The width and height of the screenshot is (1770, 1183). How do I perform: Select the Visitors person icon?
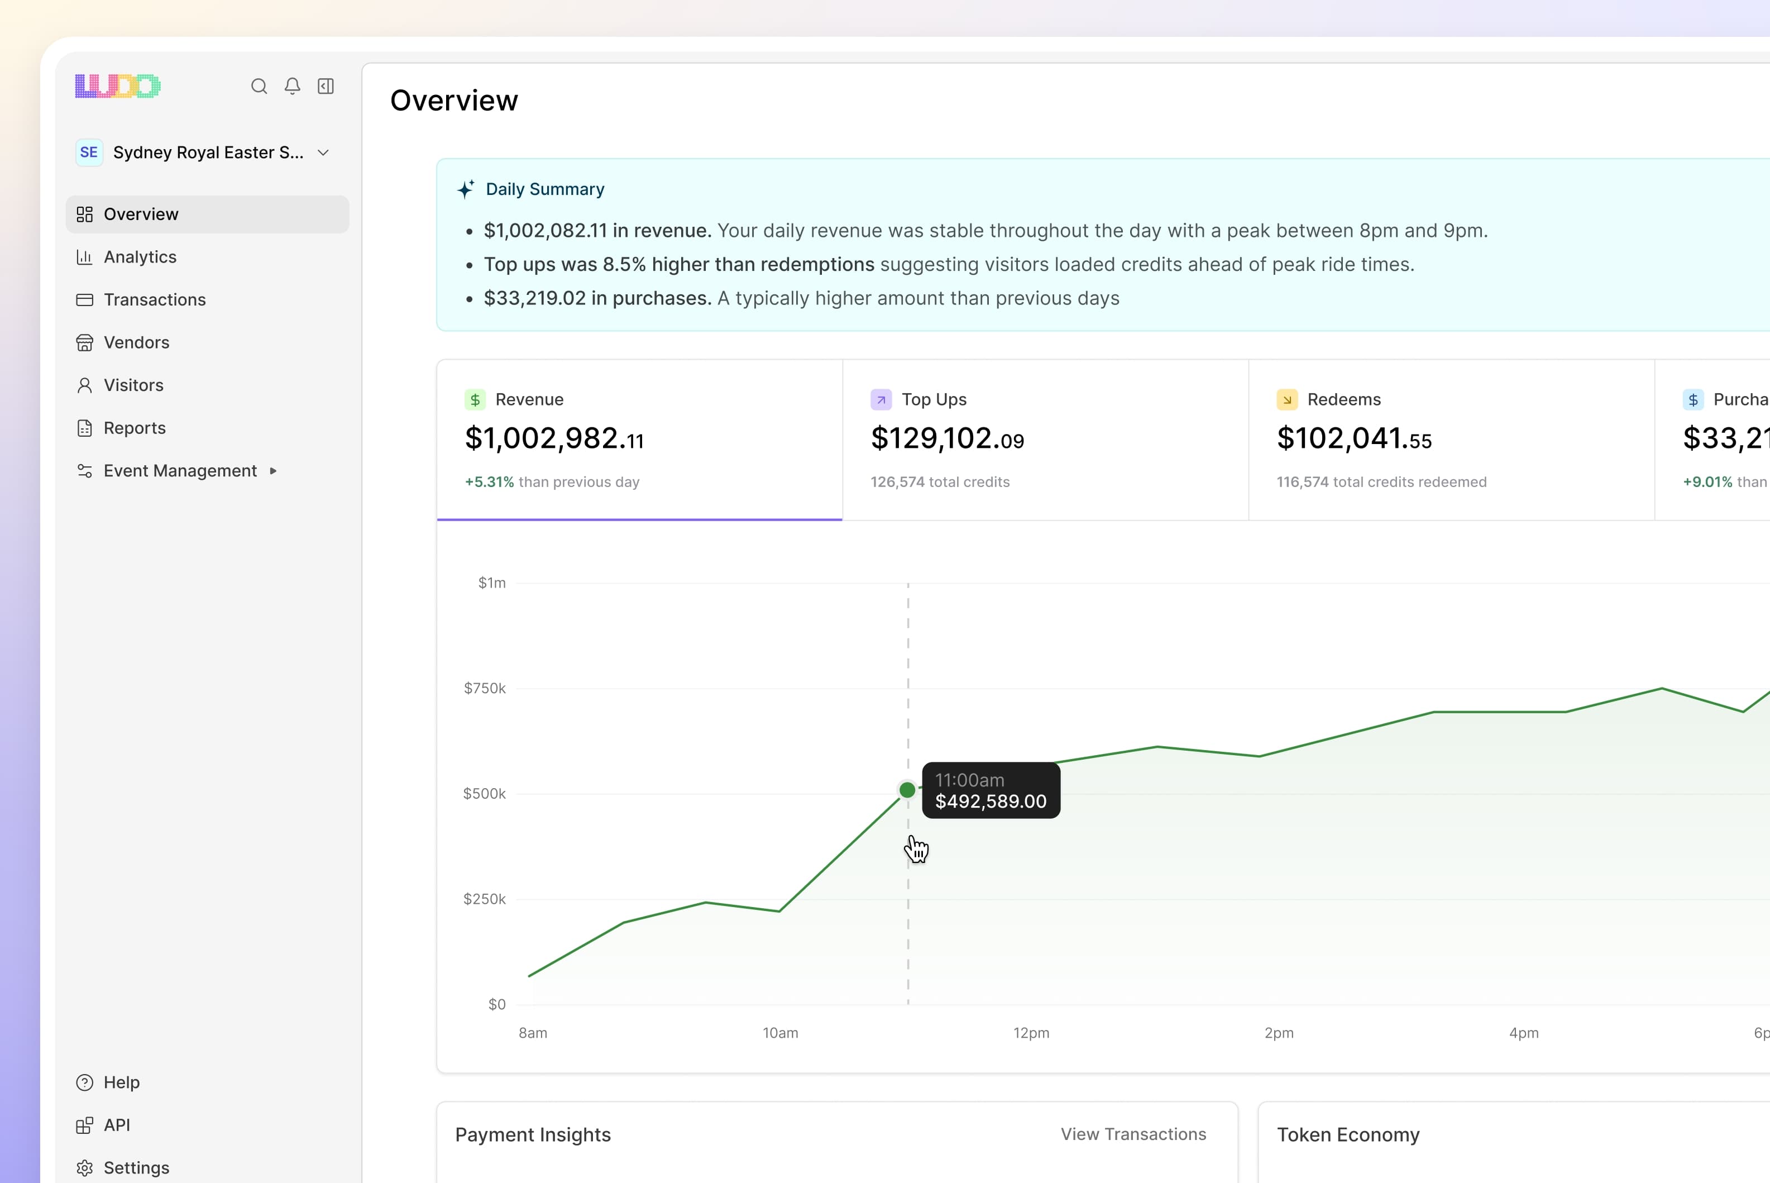85,385
